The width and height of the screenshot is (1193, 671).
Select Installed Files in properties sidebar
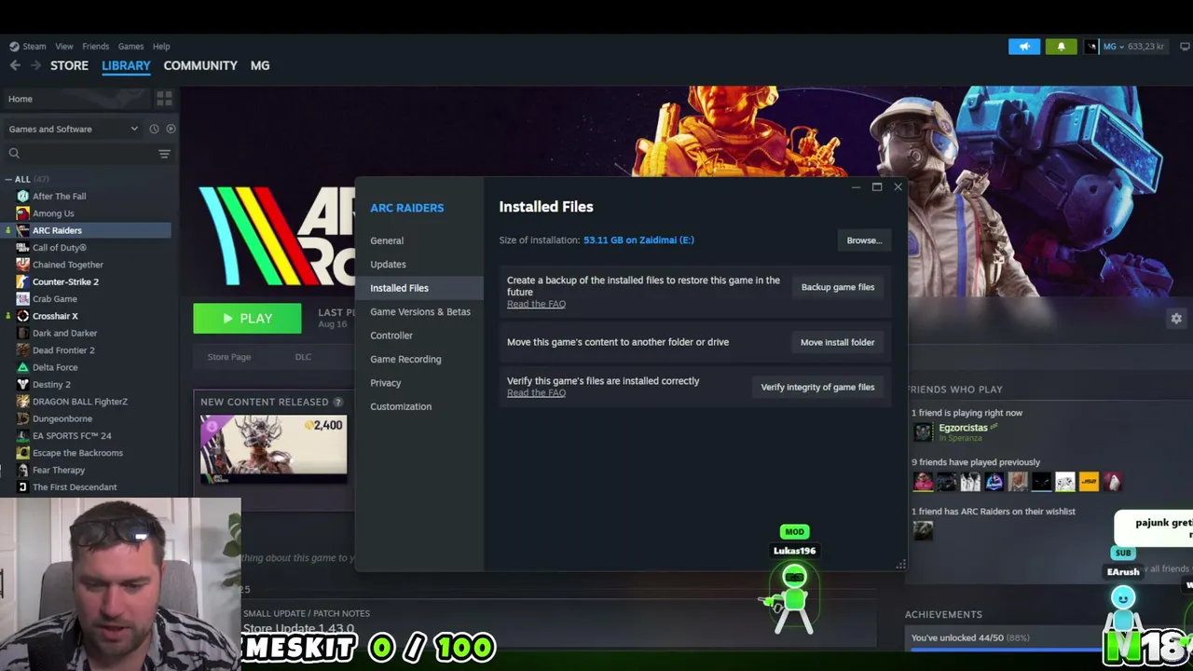click(419, 288)
